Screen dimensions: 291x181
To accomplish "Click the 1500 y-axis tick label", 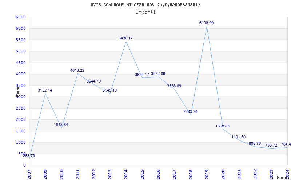I will (21, 131).
